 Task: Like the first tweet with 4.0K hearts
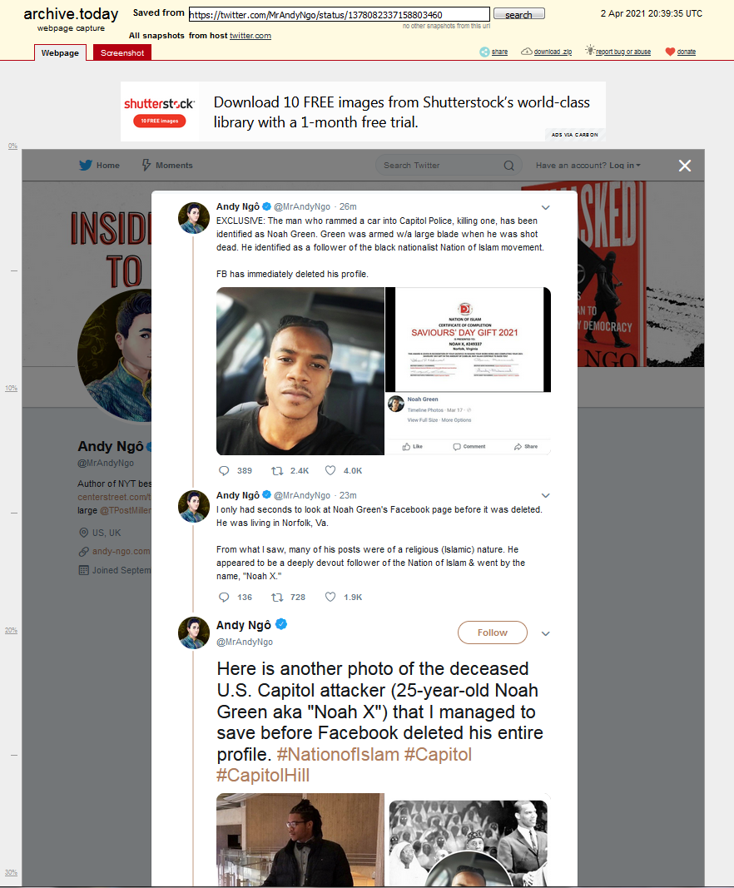click(x=330, y=470)
